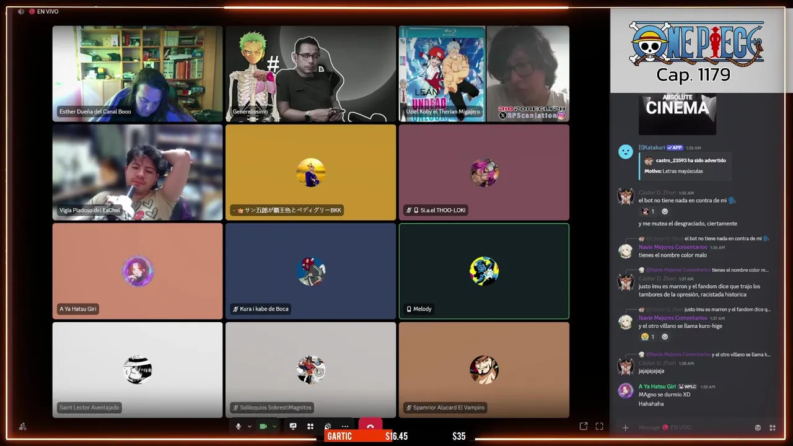Jump to replied message 'y el otro villano se llama k...'
Screen dimensions: 793x446
point(741,354)
